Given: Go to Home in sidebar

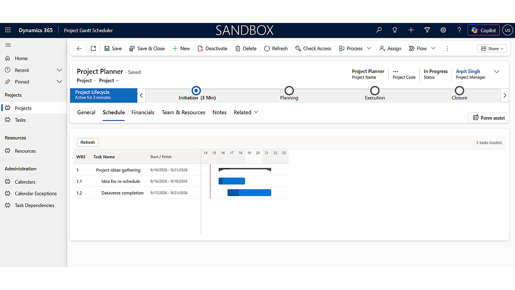Looking at the screenshot, I should 21,58.
